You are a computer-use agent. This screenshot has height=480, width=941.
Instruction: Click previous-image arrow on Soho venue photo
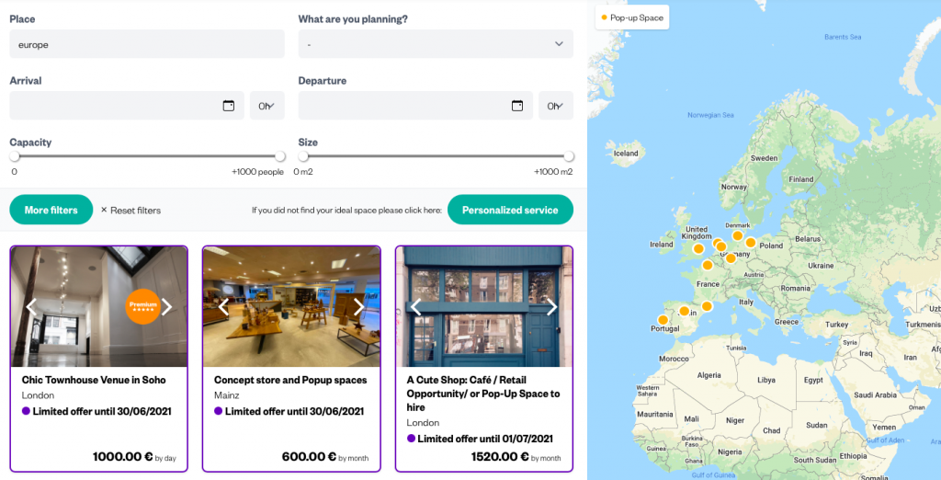[x=31, y=307]
